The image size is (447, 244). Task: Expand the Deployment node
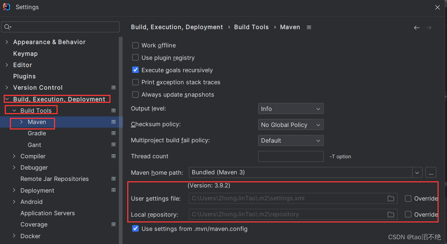(14, 190)
